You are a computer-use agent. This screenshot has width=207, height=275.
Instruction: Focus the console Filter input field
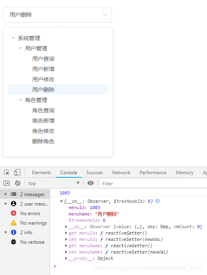(154, 184)
